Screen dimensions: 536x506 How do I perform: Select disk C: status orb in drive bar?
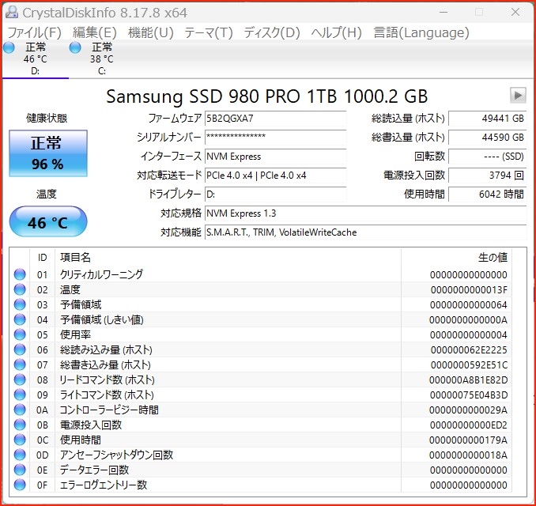(76, 47)
